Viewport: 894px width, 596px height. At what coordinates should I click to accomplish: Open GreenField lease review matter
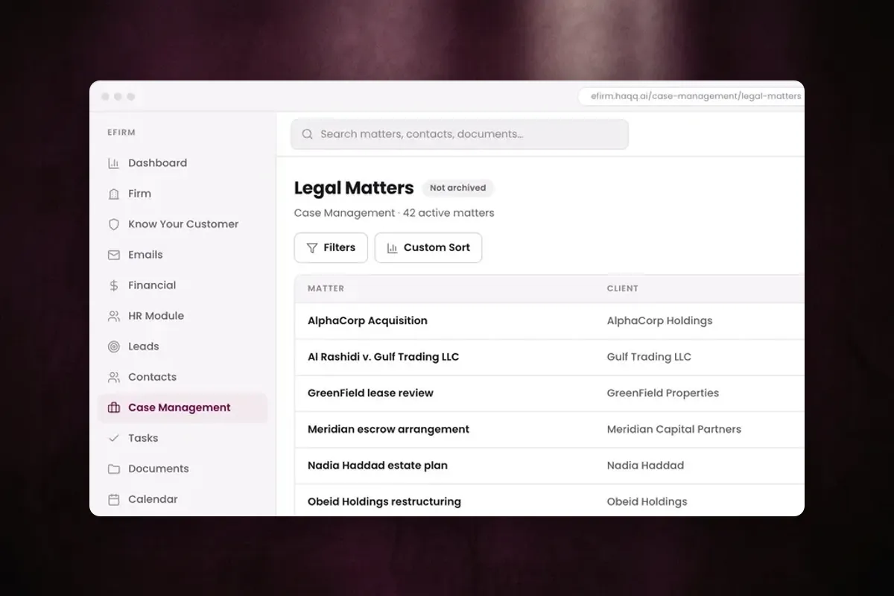coord(370,393)
